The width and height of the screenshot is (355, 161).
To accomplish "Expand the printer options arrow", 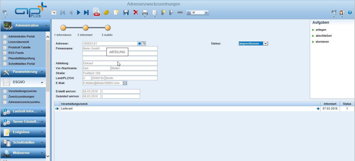I will click(145, 17).
